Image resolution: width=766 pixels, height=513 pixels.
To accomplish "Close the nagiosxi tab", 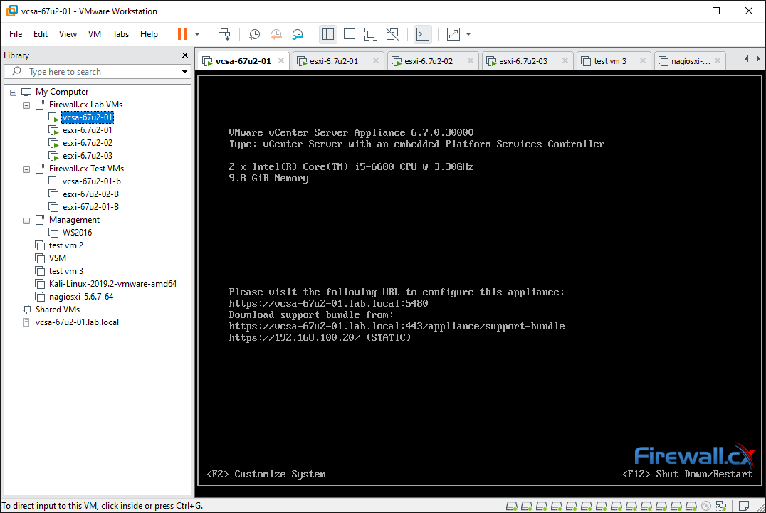I will (717, 60).
